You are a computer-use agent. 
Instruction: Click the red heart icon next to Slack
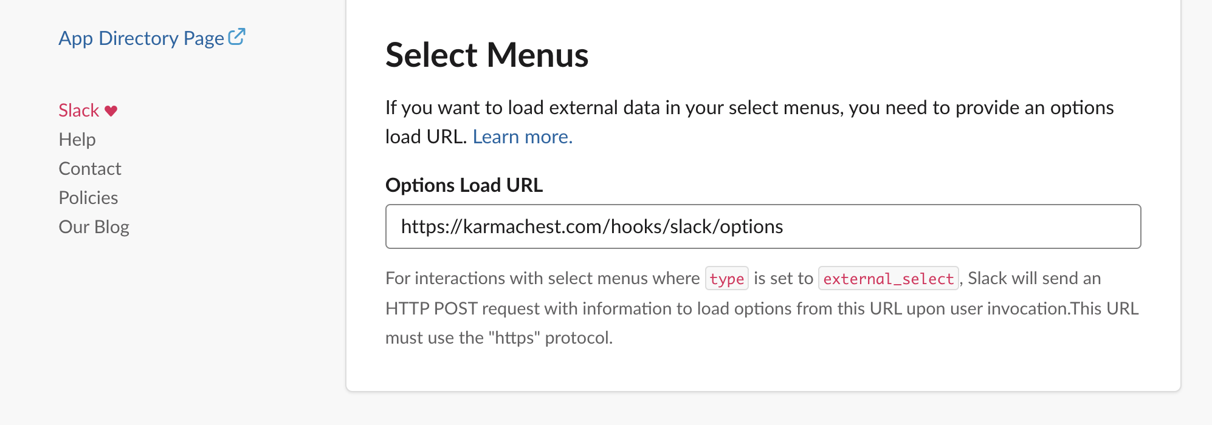coord(111,111)
